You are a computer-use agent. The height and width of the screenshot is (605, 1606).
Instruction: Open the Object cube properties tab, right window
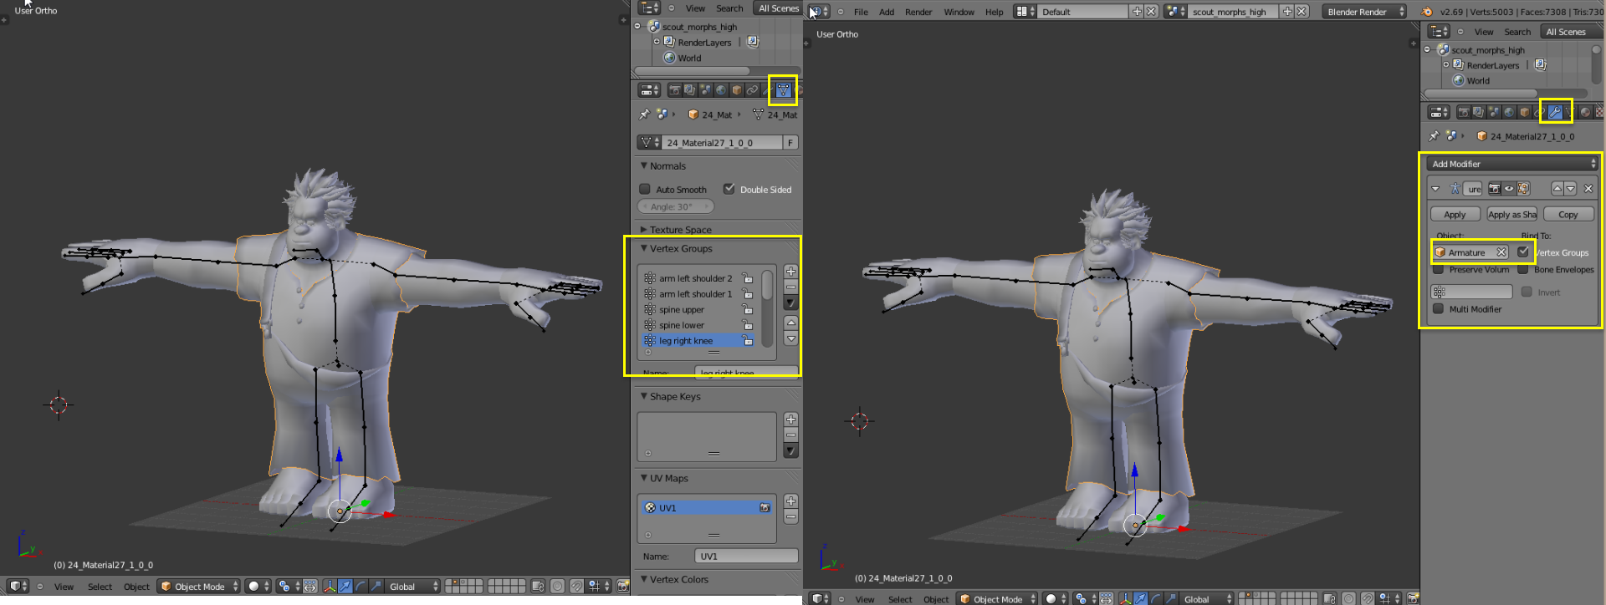1525,112
